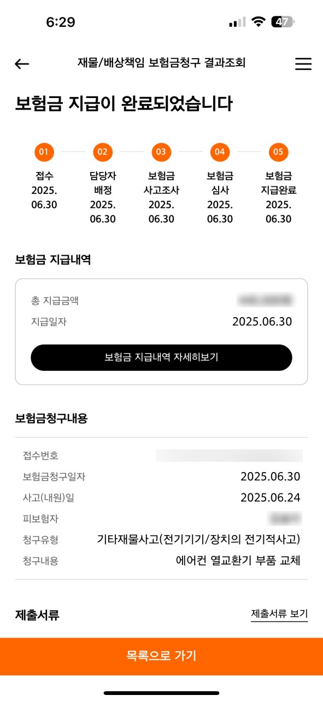
Task: Open 보험금 지급내역 자세히보기
Action: (x=161, y=358)
